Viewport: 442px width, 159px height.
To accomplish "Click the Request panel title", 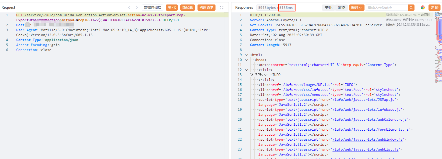I will click(x=8, y=7).
